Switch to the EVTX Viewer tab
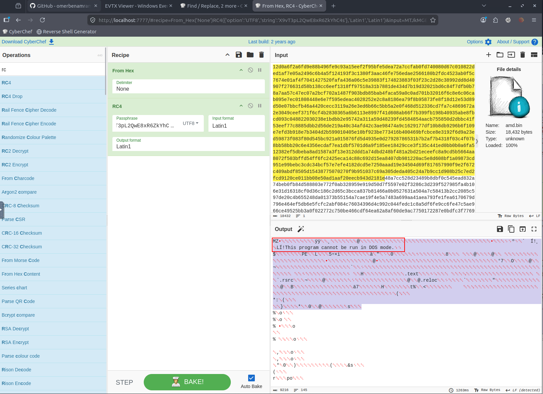Viewport: 543px width, 394px height. (138, 6)
